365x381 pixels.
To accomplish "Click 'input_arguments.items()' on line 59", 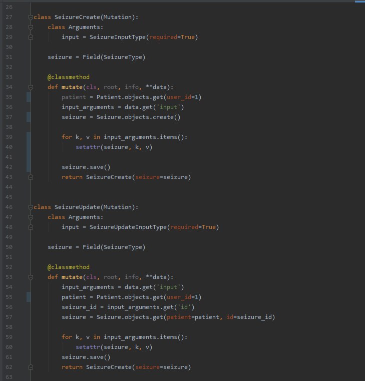I will [144, 337].
